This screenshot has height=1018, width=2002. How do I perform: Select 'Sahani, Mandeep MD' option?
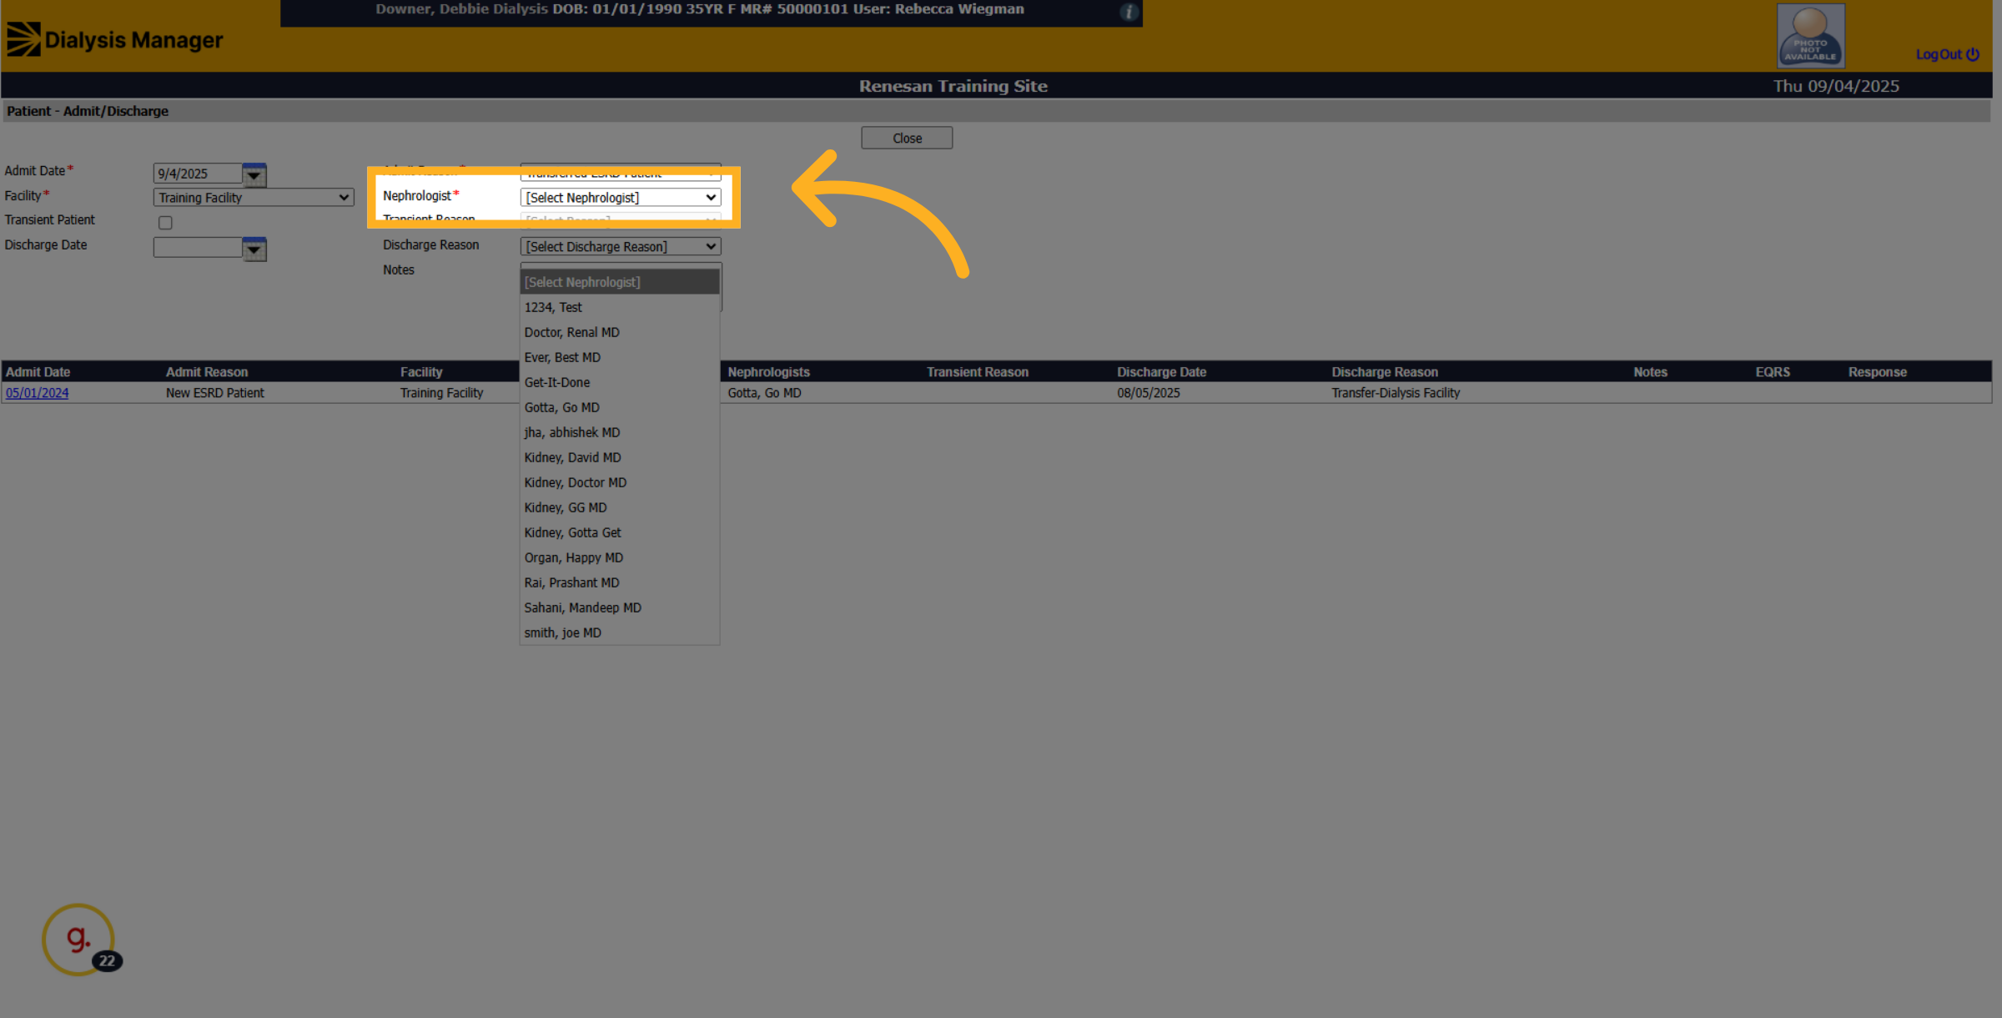[620, 607]
